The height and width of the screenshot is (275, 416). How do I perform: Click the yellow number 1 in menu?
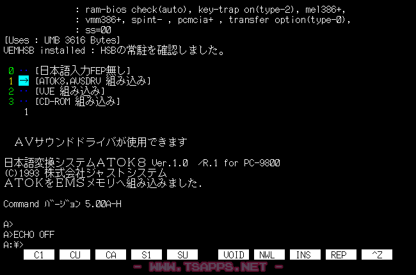point(11,81)
